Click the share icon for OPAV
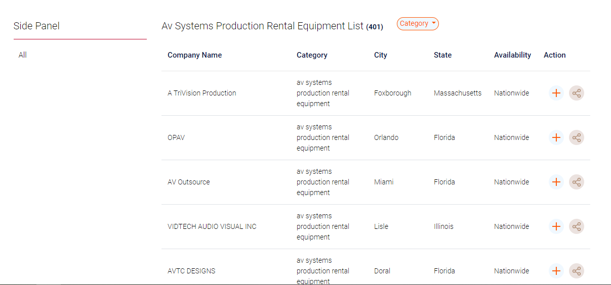 coord(576,137)
